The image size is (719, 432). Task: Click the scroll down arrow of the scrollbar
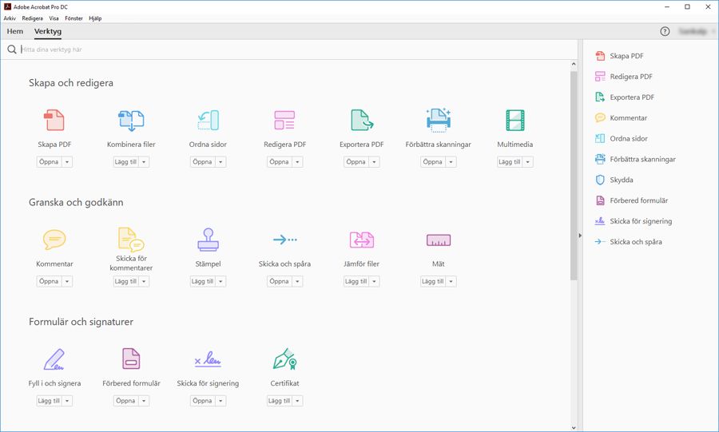(574, 428)
